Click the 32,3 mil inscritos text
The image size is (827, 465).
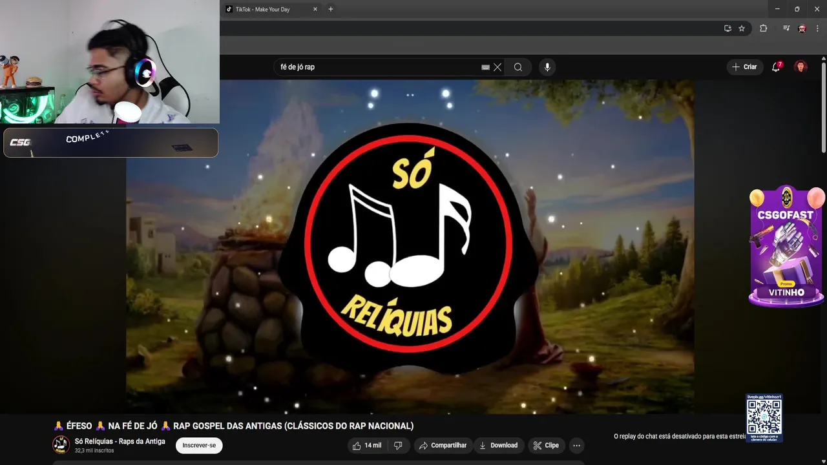pyautogui.click(x=94, y=451)
